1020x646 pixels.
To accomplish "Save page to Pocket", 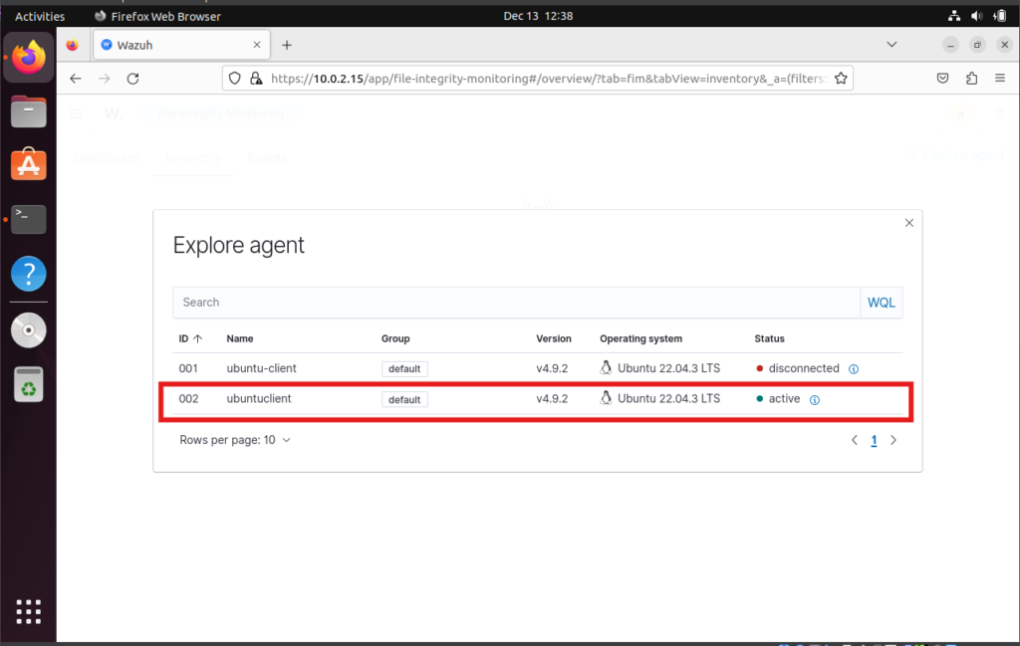I will click(942, 79).
